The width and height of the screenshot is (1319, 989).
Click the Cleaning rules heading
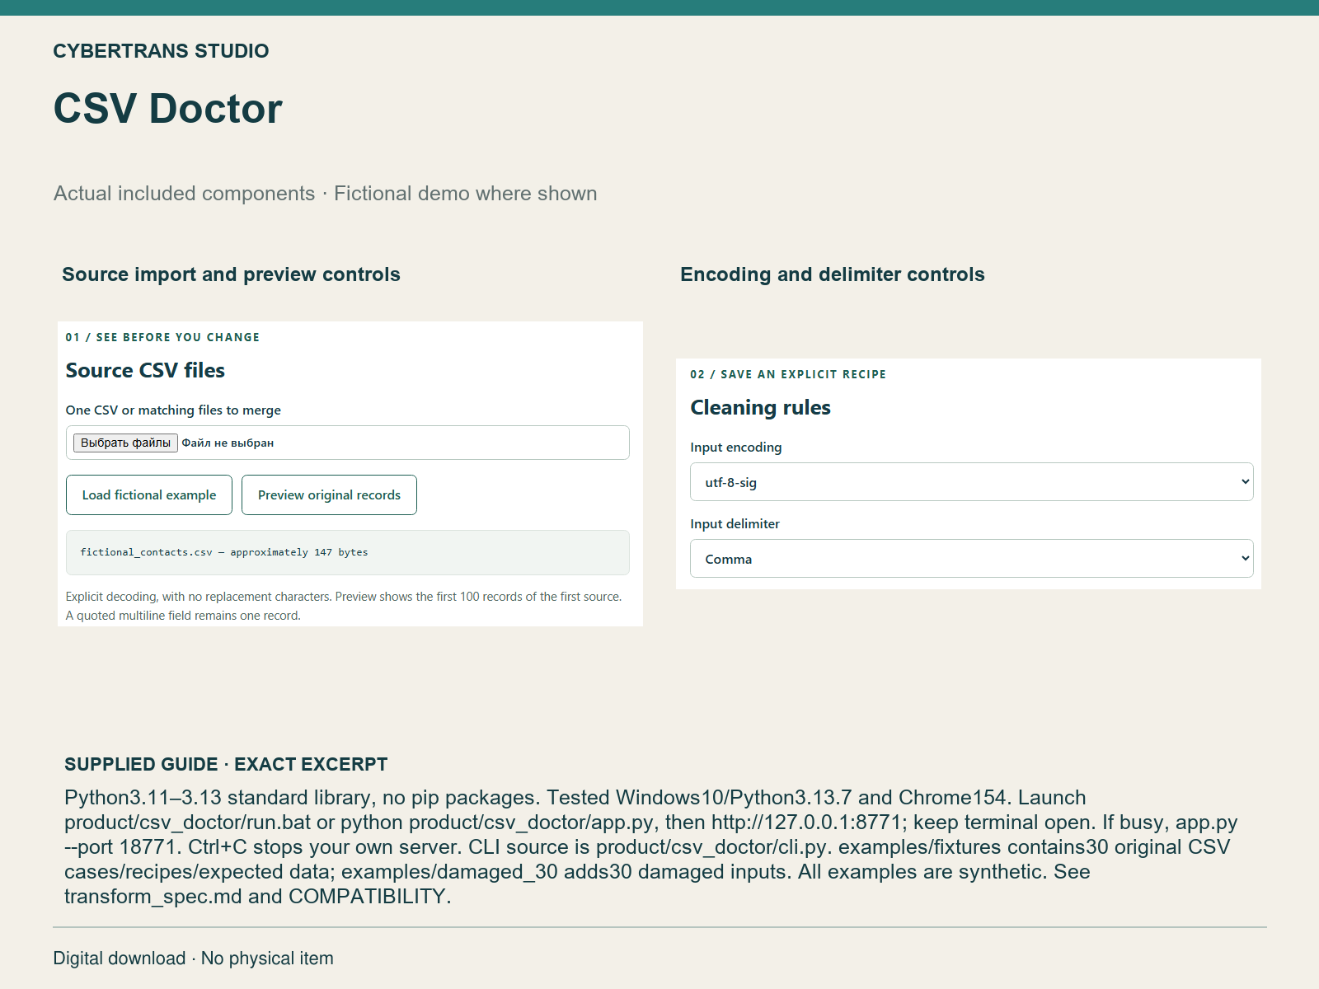point(760,407)
